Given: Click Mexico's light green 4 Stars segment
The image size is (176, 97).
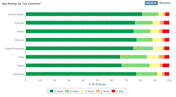Looking at the screenshot, I should [145, 40].
